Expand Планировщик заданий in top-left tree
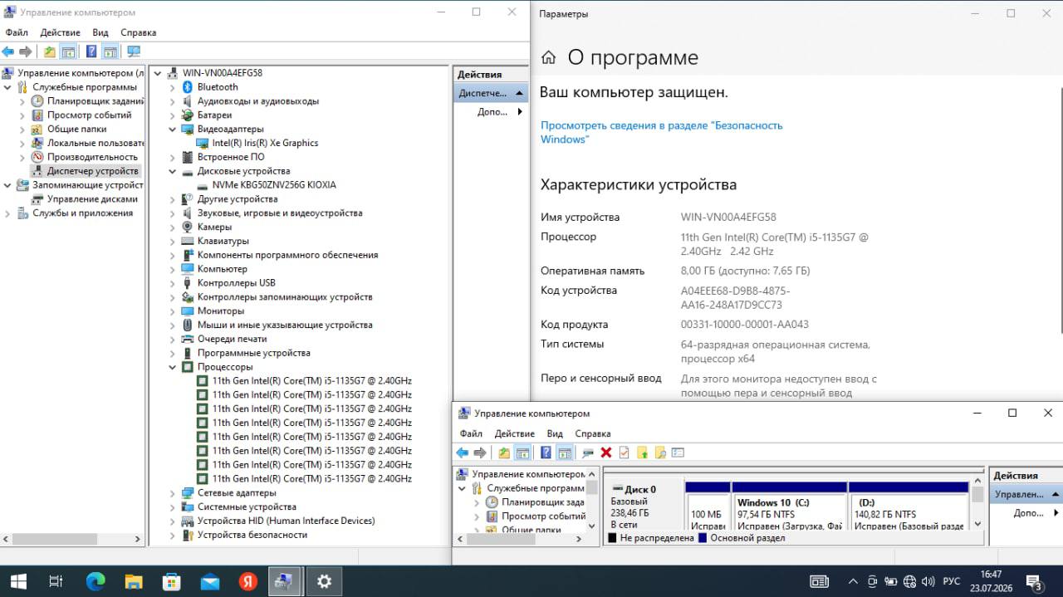1063x597 pixels. (x=22, y=101)
